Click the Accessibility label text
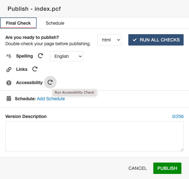This screenshot has width=189, height=179. pos(29,83)
